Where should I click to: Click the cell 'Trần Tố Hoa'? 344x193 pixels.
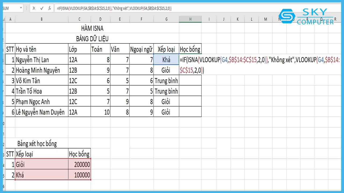click(x=42, y=91)
